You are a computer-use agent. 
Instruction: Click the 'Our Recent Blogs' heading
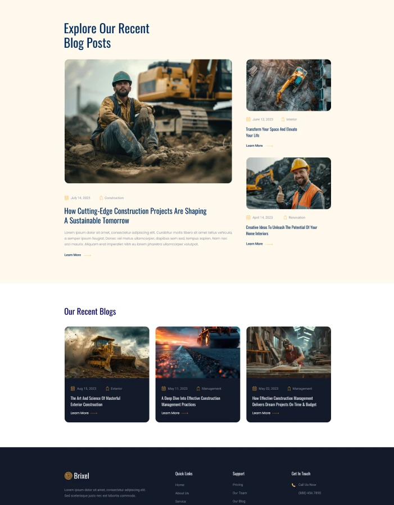coord(90,312)
